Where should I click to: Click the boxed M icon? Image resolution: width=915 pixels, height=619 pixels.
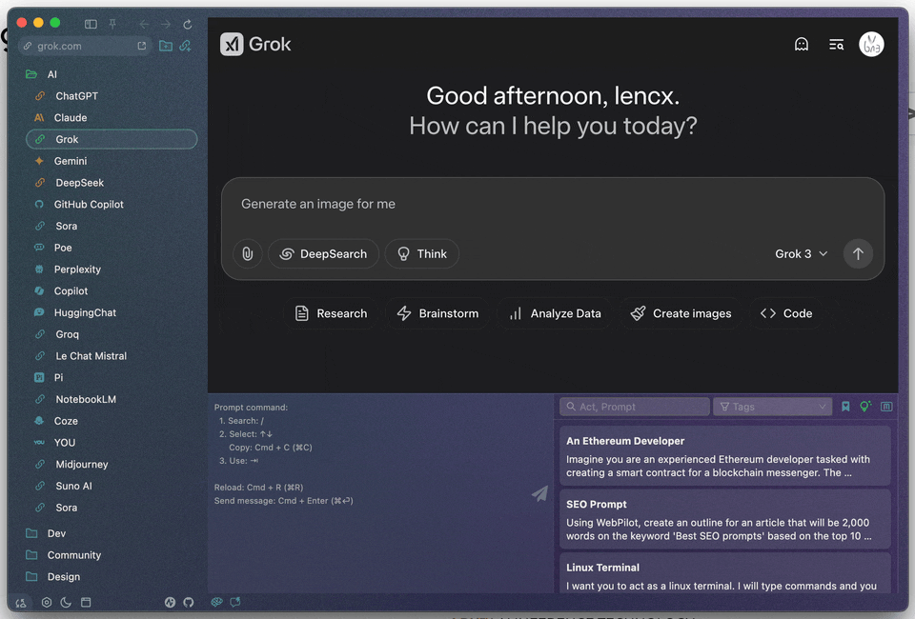[886, 407]
